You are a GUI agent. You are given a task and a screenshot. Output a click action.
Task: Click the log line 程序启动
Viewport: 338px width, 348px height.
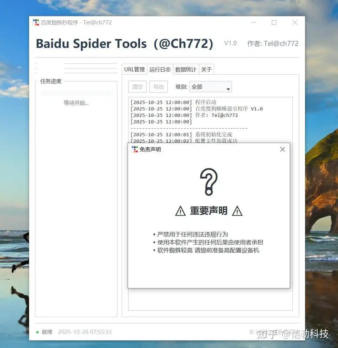click(173, 103)
